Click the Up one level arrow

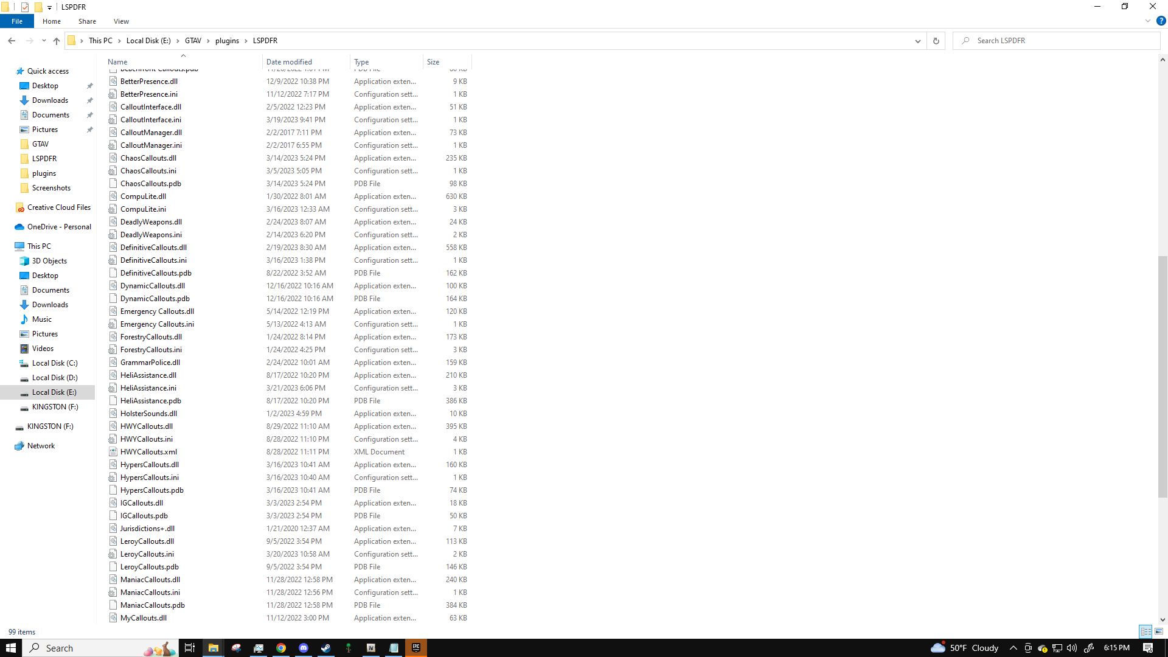pos(57,41)
